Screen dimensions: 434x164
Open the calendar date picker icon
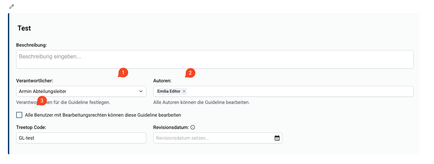click(277, 138)
